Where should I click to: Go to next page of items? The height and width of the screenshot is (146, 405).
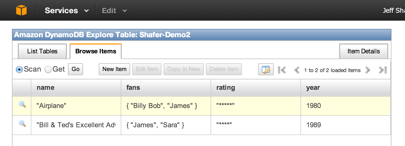[368, 70]
